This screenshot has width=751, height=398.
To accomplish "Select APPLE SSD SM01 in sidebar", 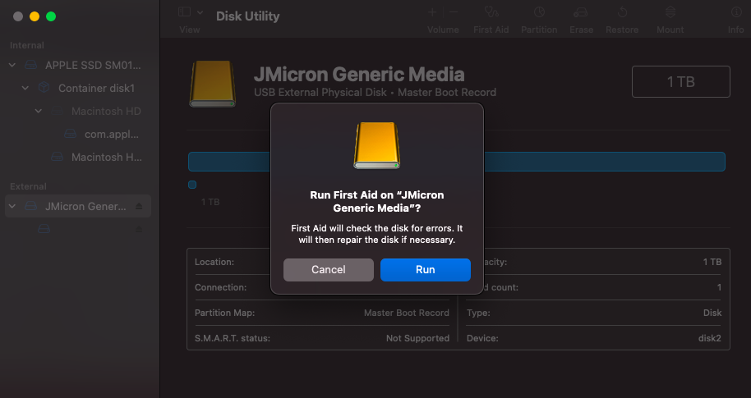I will coord(93,65).
